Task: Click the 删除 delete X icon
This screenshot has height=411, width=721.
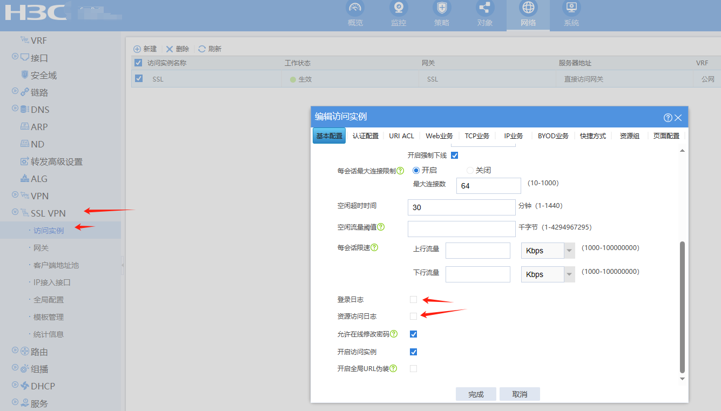Action: click(x=170, y=49)
